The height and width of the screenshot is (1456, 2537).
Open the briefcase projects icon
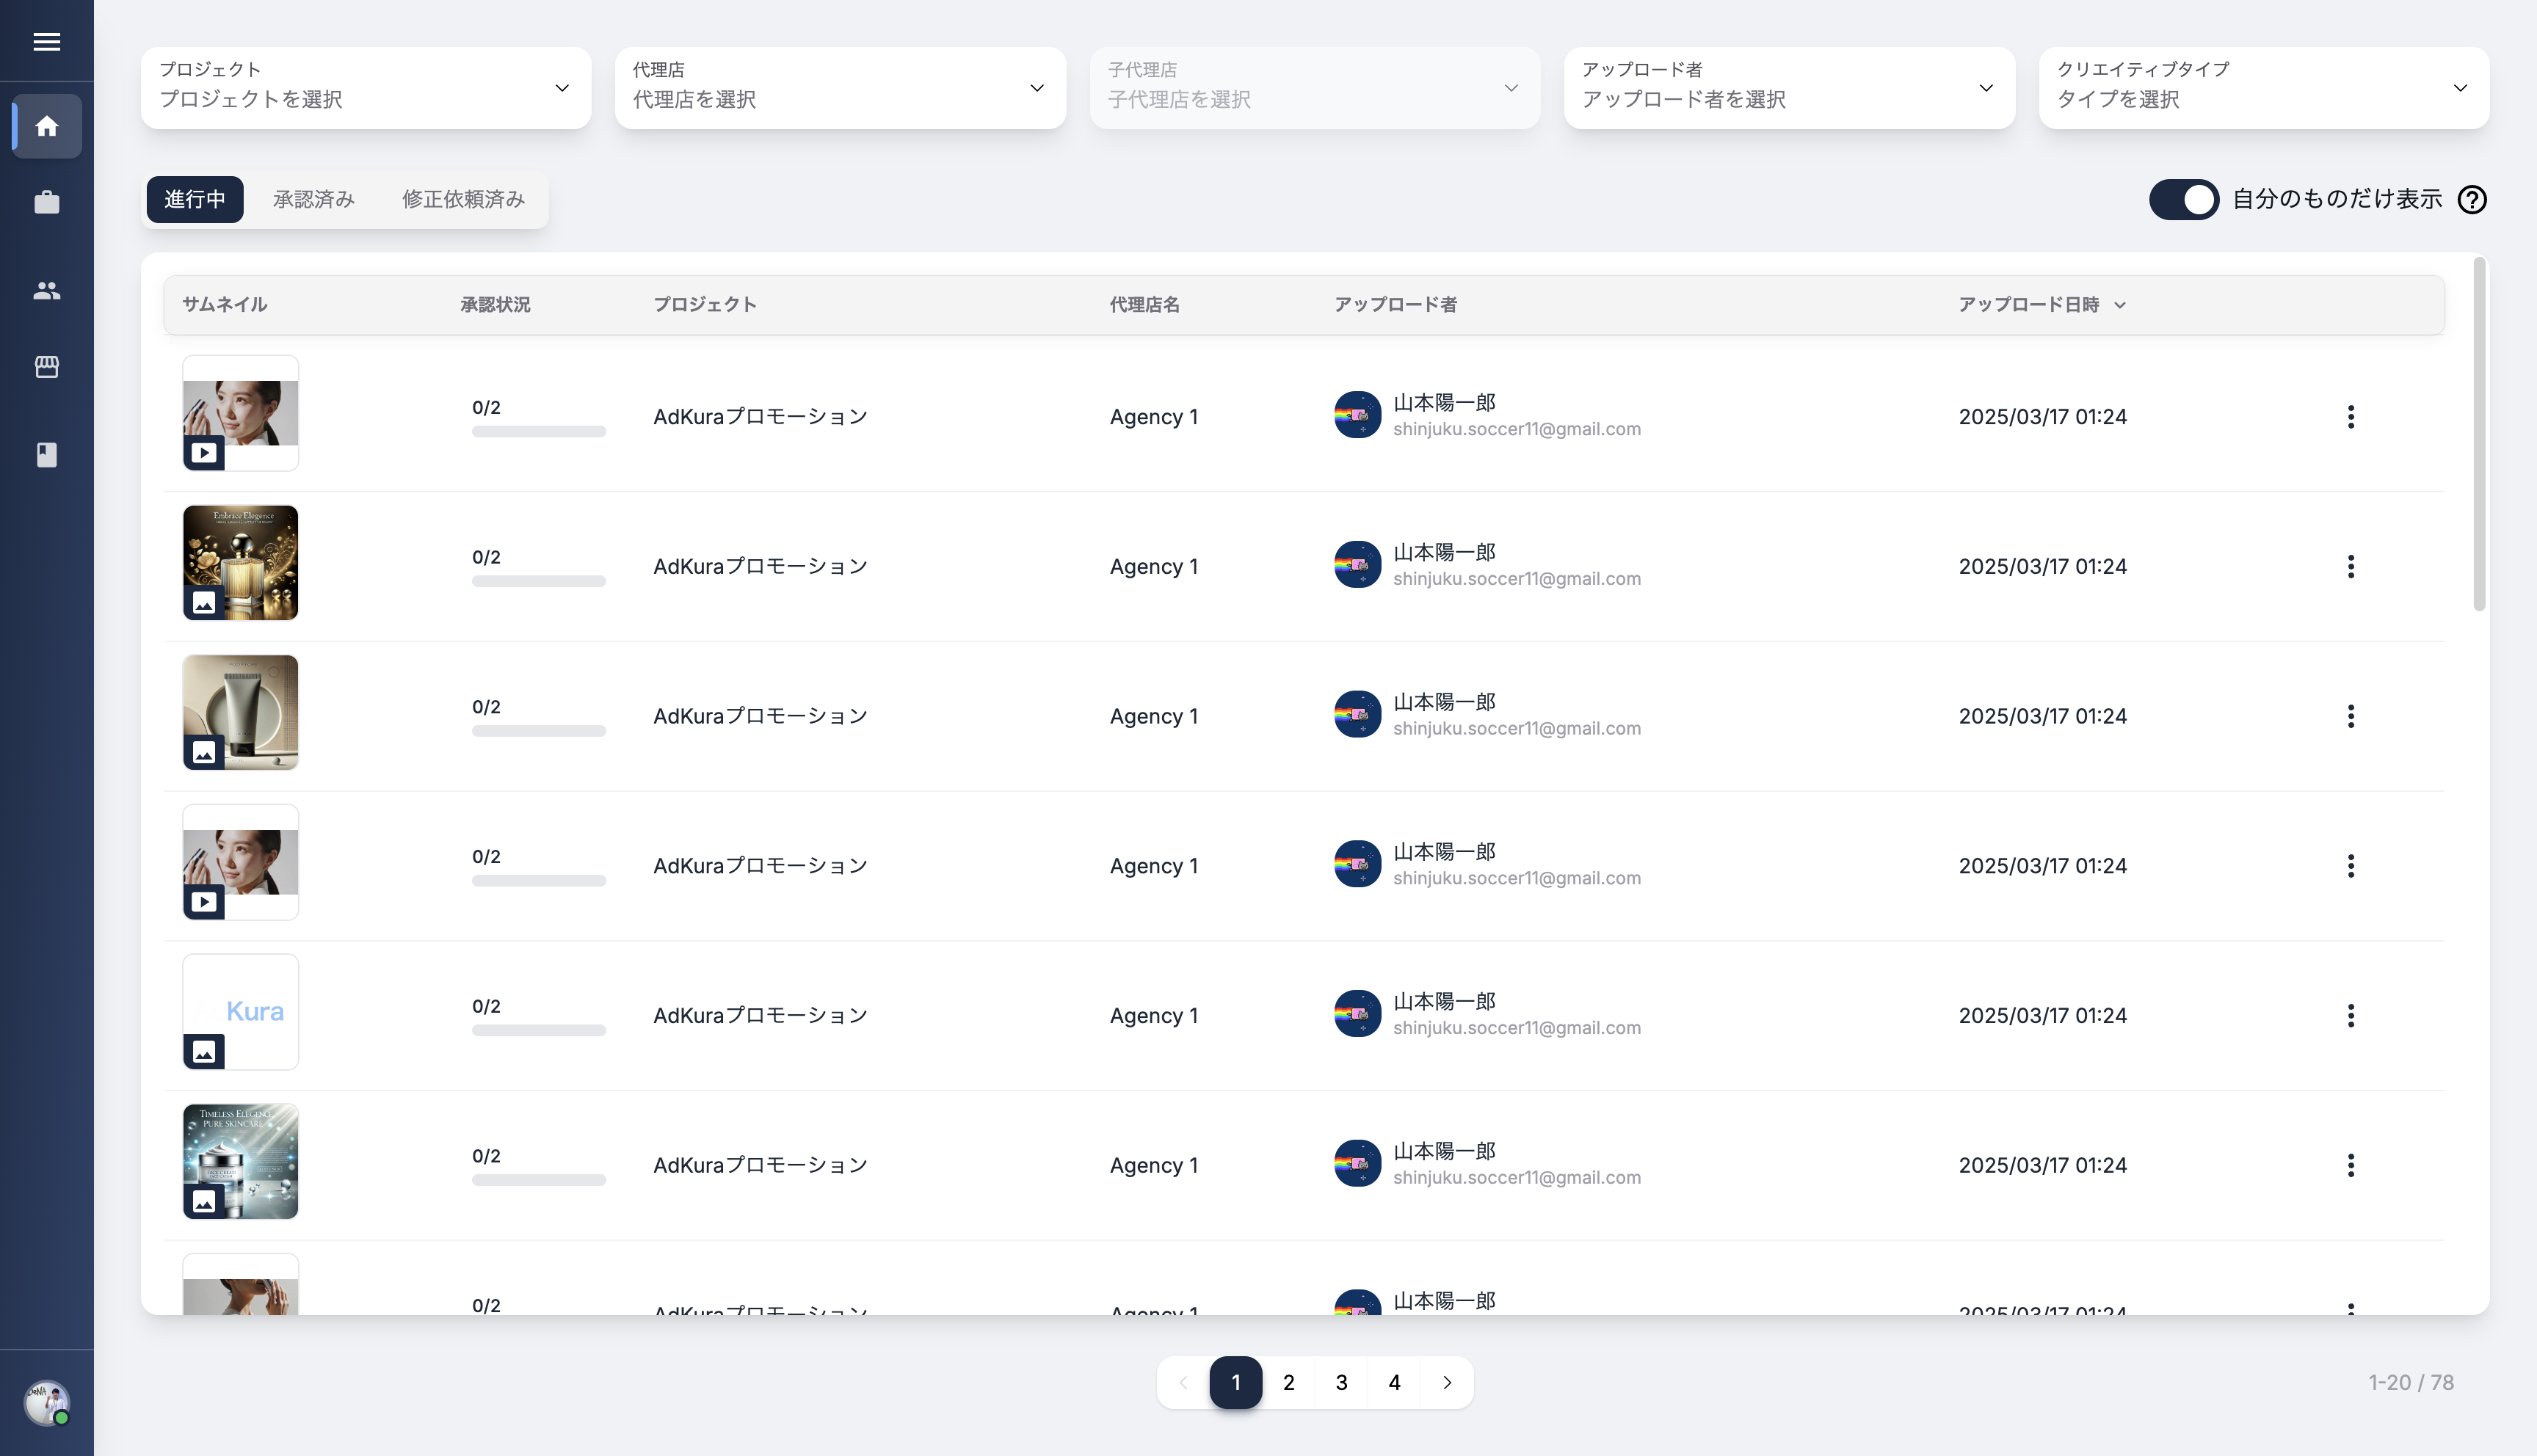click(x=46, y=203)
